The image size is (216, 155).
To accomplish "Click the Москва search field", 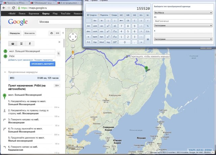I will point(60,22).
